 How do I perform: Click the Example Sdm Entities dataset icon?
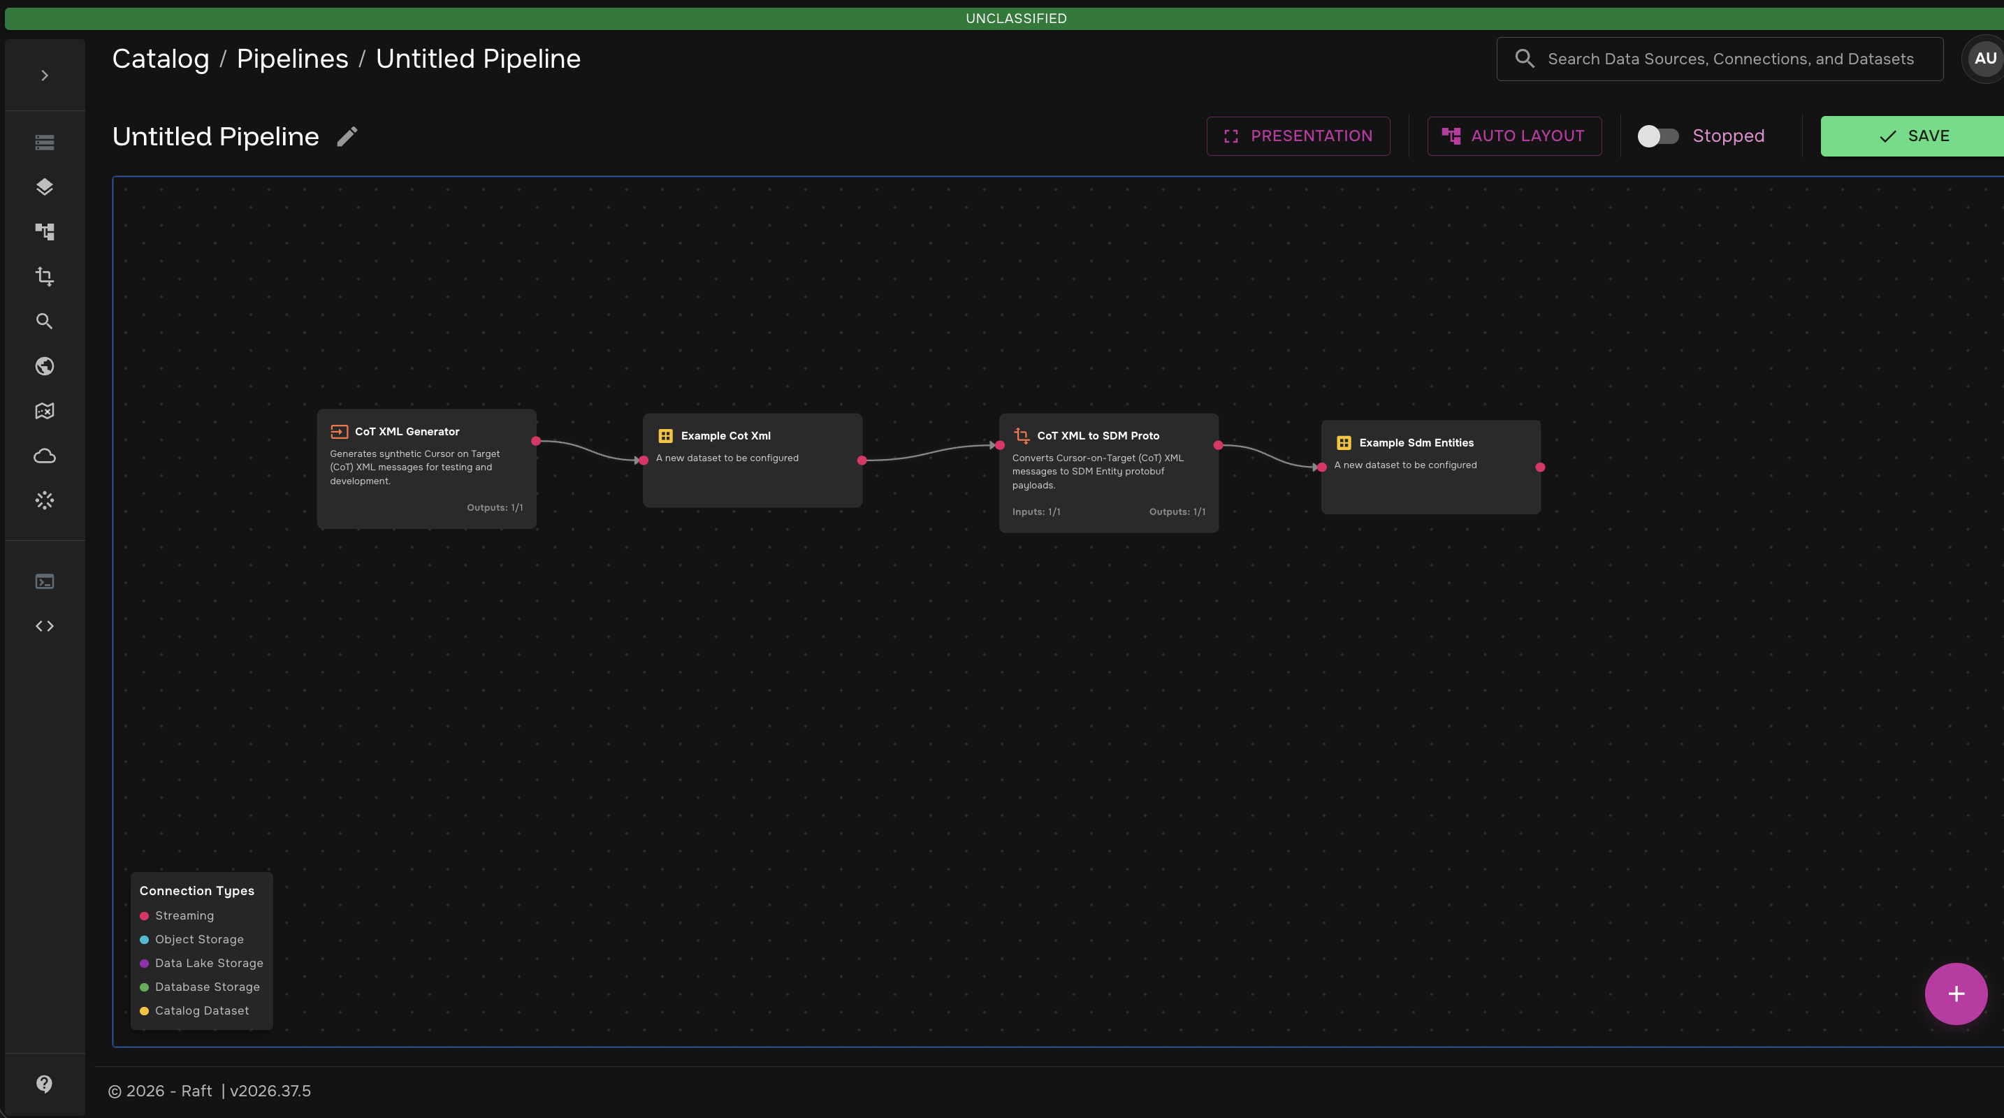point(1344,443)
